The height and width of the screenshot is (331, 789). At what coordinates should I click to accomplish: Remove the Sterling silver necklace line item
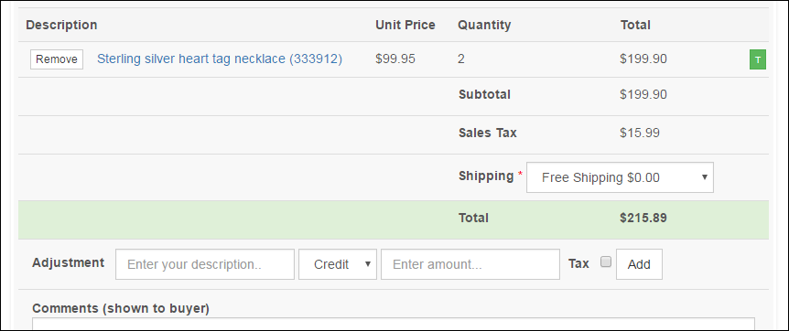57,59
